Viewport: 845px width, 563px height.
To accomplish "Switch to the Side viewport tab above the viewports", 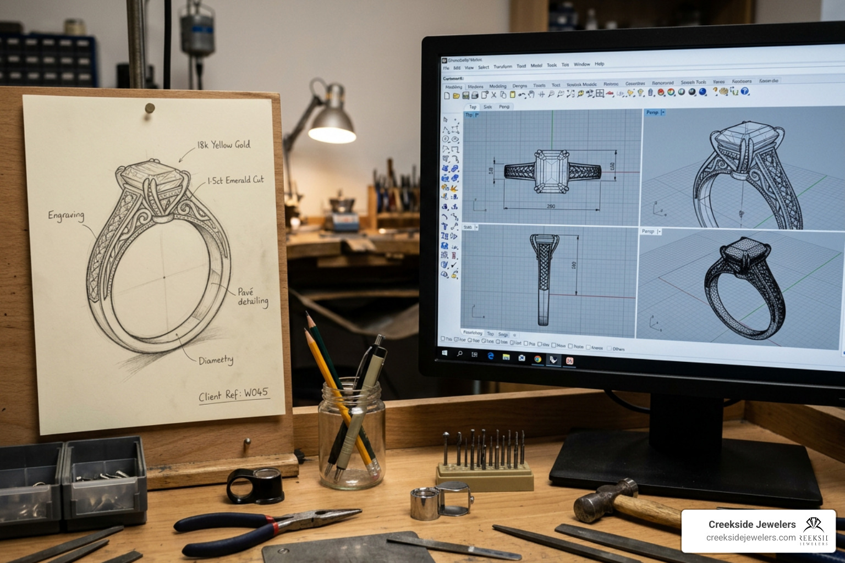I will point(487,107).
